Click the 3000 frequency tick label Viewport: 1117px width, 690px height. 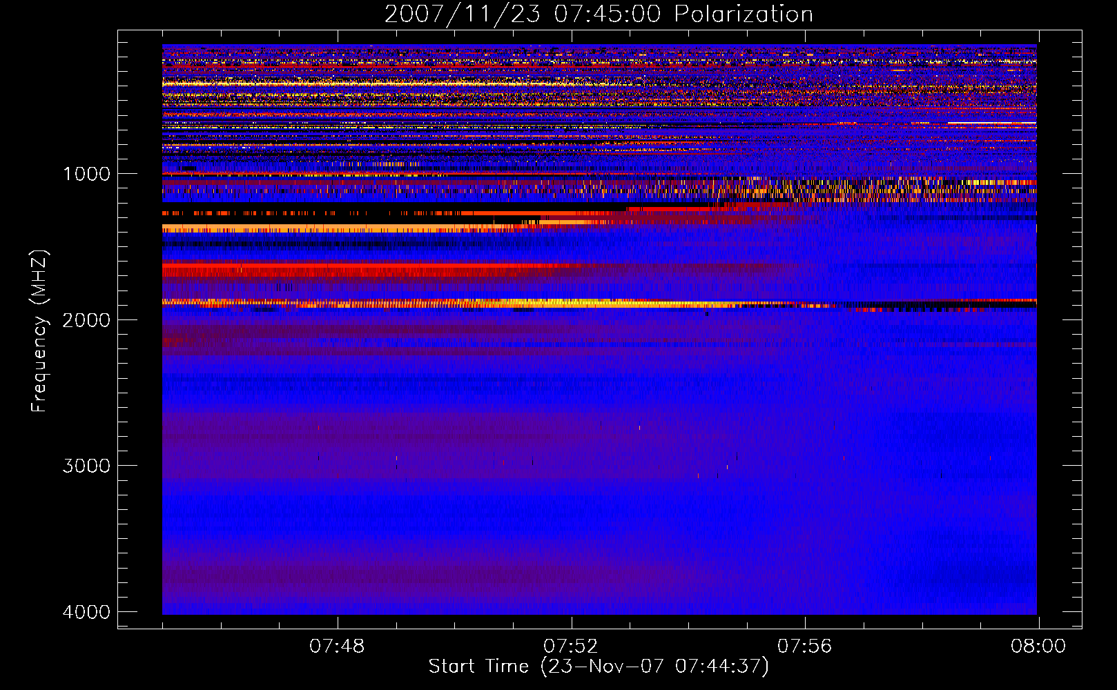(86, 466)
